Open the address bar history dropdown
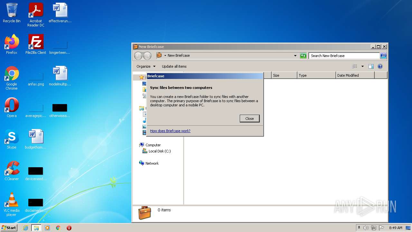 tap(295, 56)
